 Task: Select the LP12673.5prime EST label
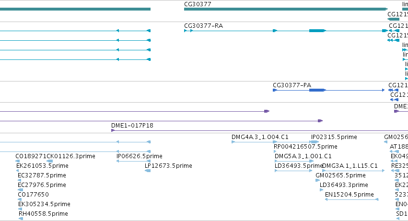[x=168, y=166]
